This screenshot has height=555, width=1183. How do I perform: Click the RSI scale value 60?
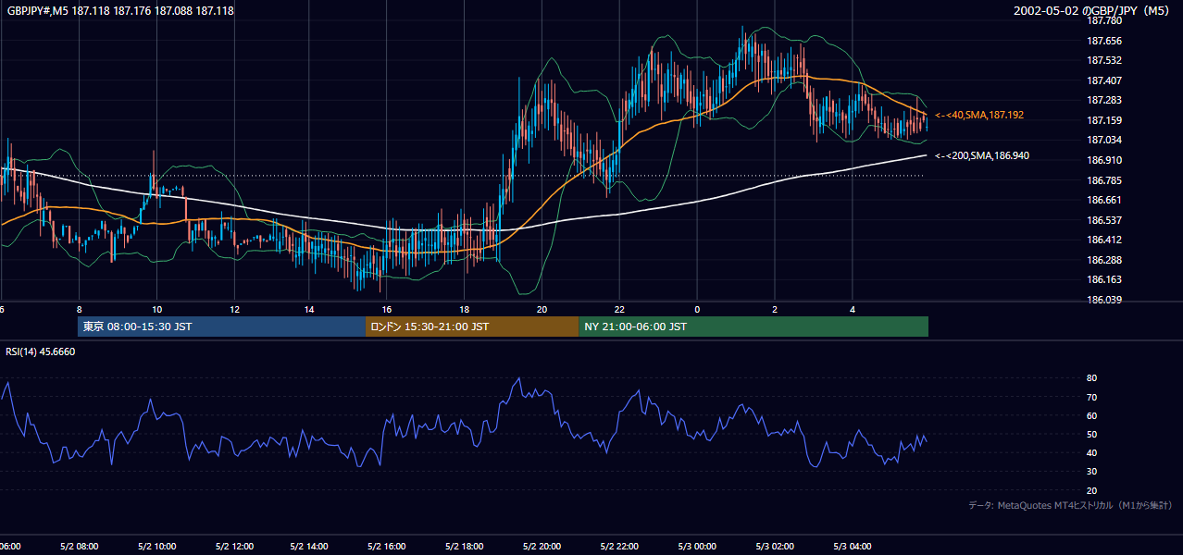[x=1092, y=415]
